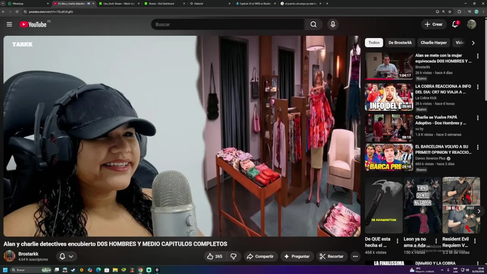The image size is (487, 274).
Task: Like the video with thumbs up
Action: point(214,256)
